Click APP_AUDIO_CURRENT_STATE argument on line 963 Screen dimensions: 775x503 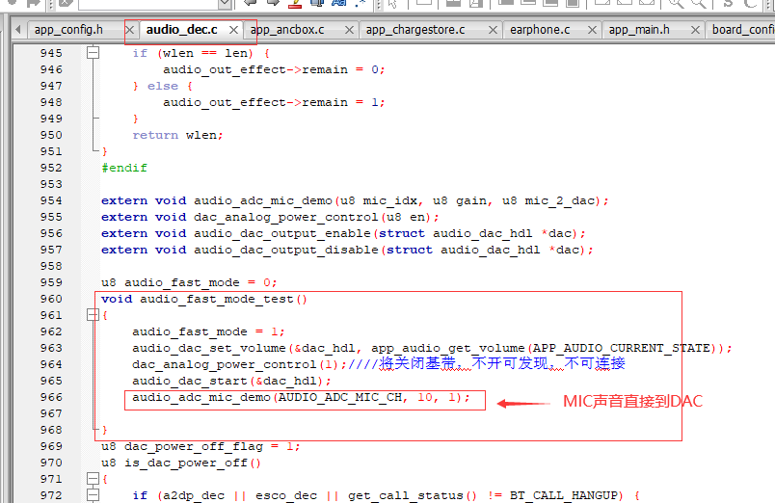tap(622, 348)
